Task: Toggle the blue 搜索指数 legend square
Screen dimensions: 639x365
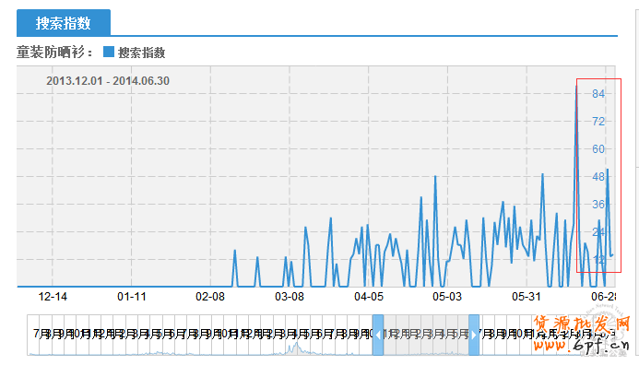Action: tap(109, 52)
